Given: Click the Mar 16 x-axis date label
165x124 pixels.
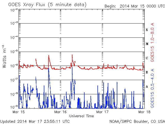Looking at the screenshot, I should tap(60, 112).
